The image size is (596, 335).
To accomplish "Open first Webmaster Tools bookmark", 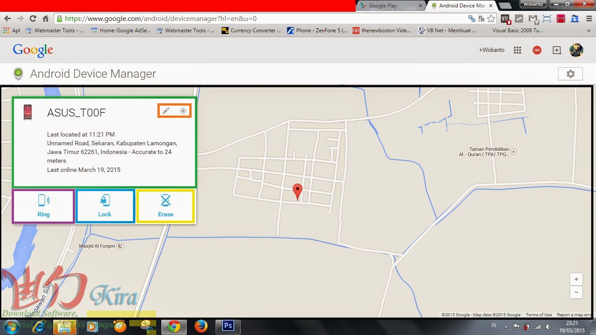I will pos(55,31).
